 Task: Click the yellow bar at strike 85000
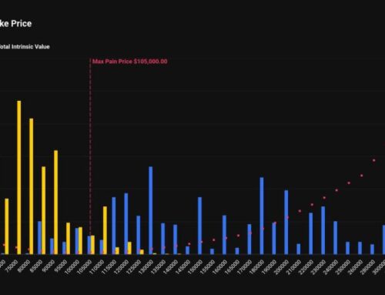(x=44, y=210)
